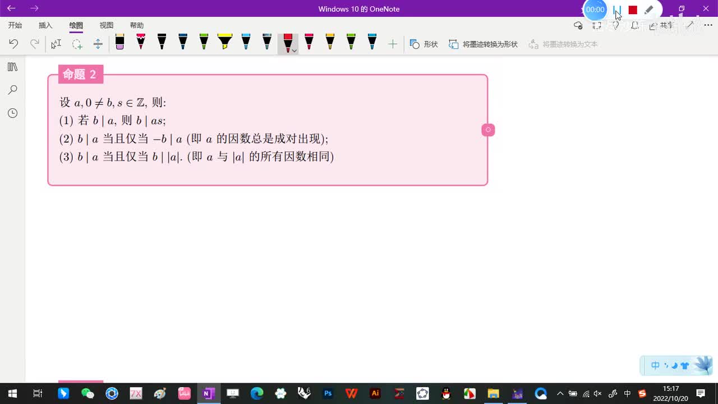Screen dimensions: 718x404
Task: Pick the Eraser tool
Action: 119,42
